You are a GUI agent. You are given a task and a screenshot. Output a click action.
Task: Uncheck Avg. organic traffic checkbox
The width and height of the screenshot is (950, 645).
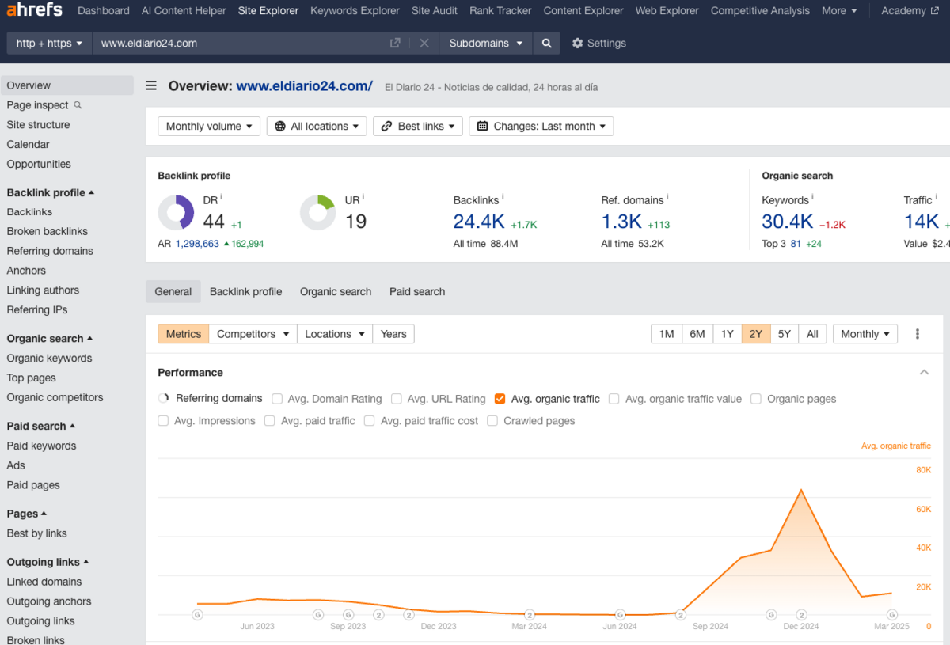point(500,399)
